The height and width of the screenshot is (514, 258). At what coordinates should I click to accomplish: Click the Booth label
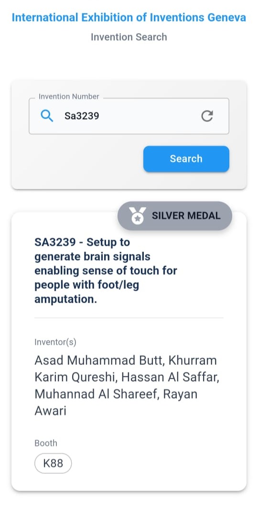(x=46, y=443)
